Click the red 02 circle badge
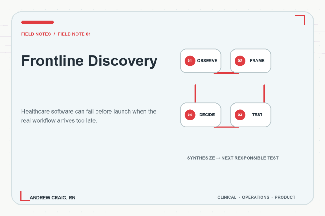Viewport: 325px width, 216px height. coord(240,61)
